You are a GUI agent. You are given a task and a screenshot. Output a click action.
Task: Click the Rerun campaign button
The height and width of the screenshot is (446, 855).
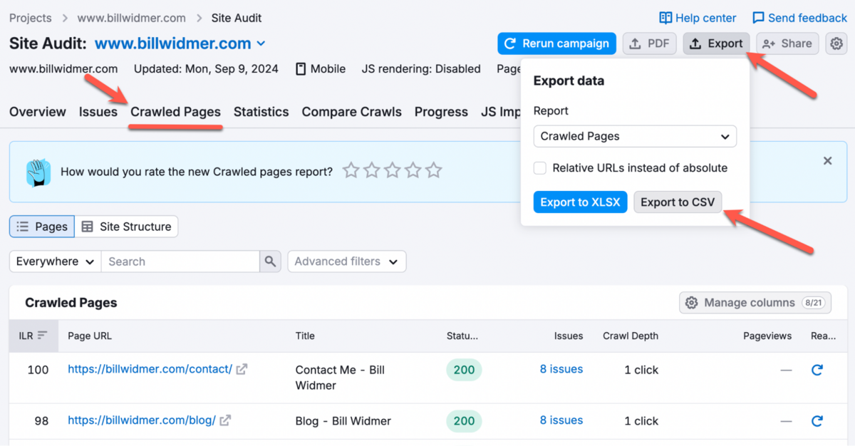[x=557, y=43]
